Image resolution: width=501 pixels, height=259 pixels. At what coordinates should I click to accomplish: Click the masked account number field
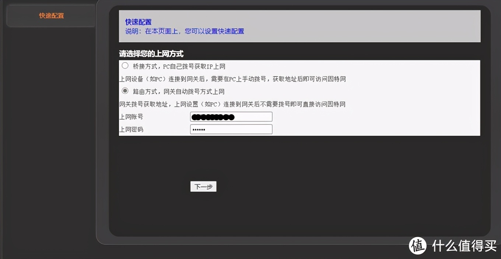pyautogui.click(x=231, y=117)
